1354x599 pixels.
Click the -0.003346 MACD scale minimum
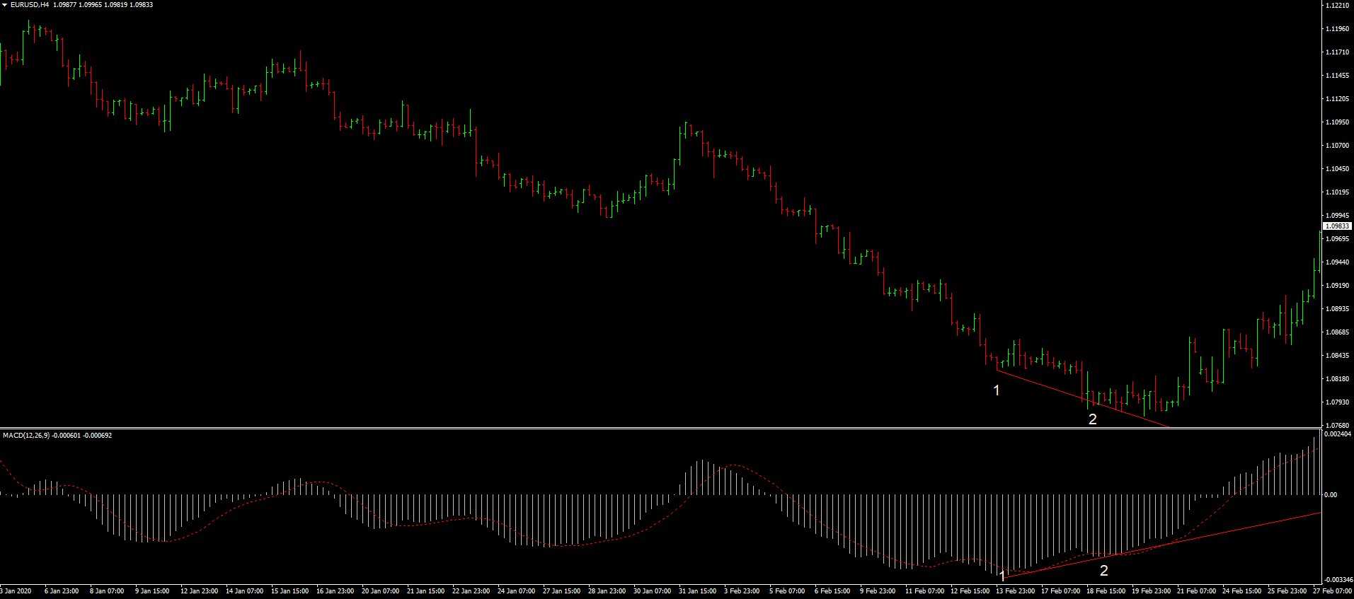click(x=1338, y=579)
